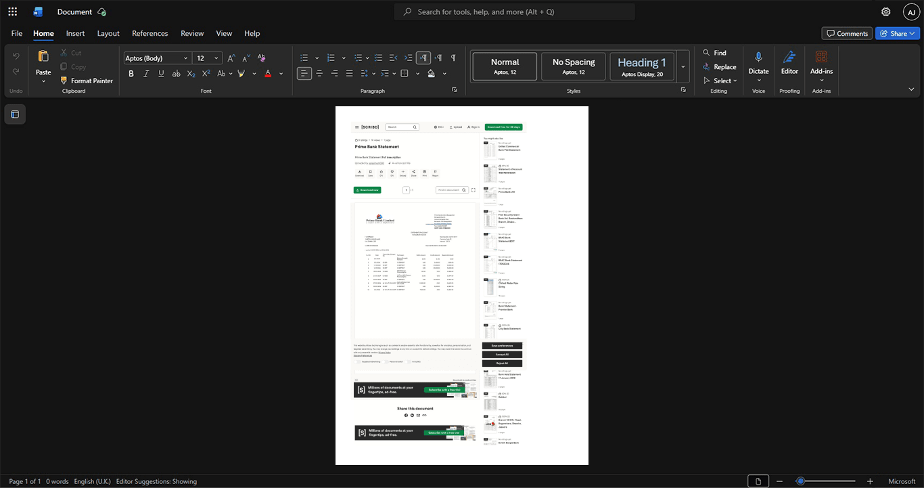Apply text highlight color

click(x=241, y=73)
